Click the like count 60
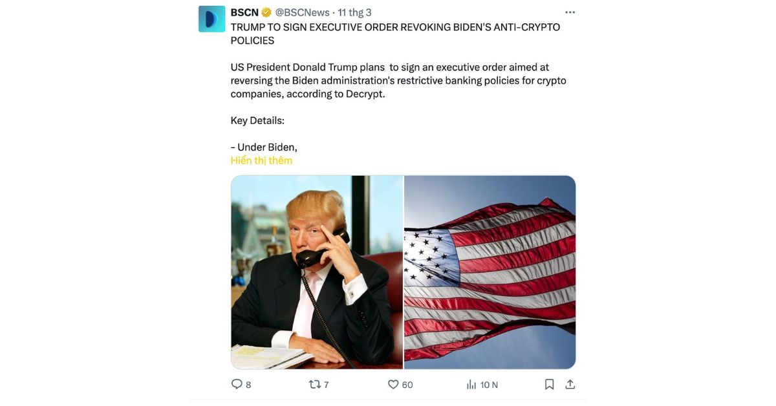Image resolution: width=776 pixels, height=406 pixels. [407, 385]
